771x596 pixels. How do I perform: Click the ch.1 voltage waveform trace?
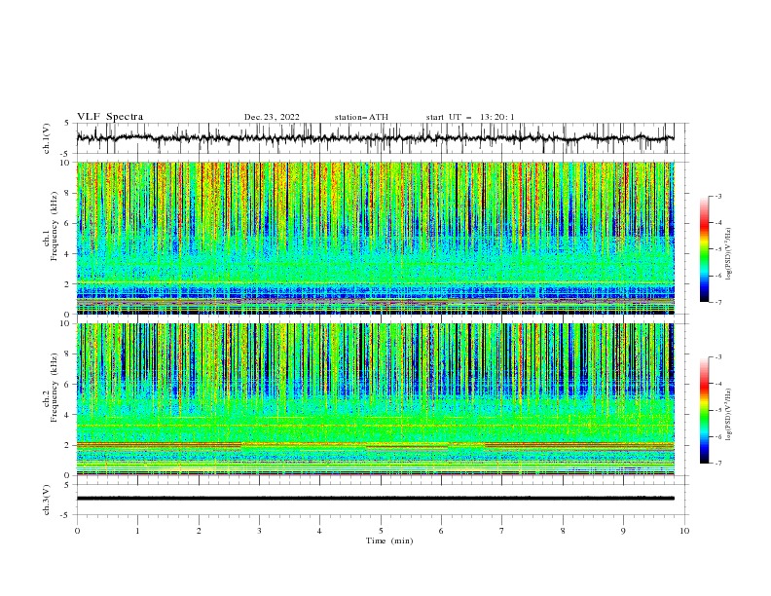(375, 138)
